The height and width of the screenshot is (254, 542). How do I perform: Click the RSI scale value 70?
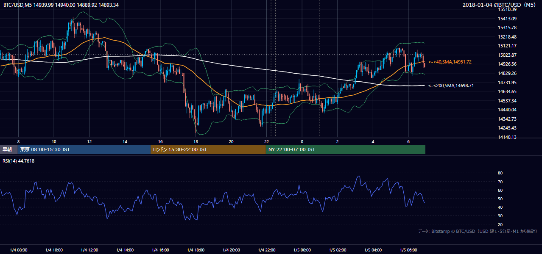click(x=500, y=182)
